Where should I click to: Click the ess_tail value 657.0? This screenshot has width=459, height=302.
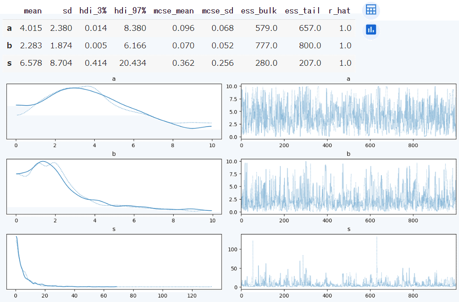pos(310,28)
